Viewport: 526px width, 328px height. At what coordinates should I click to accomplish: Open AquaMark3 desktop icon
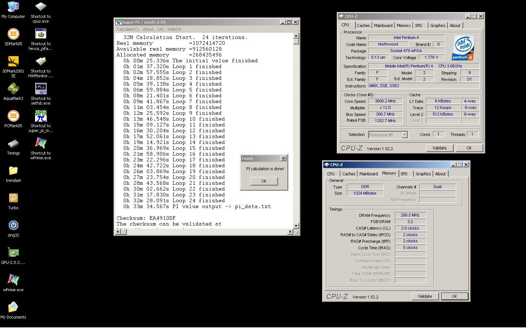coord(13,92)
